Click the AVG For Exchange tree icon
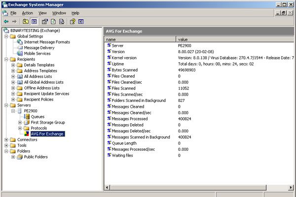The width and height of the screenshot is (296, 197). click(27, 134)
